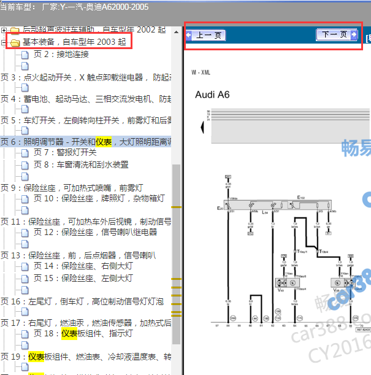Open 页 12：保险丝座，信号喇叭继电器 entry
This screenshot has width=371, height=375.
[x=95, y=232]
